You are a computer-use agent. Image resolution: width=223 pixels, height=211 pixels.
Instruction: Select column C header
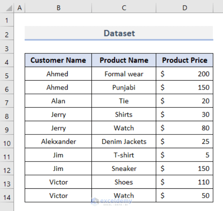[x=124, y=8]
